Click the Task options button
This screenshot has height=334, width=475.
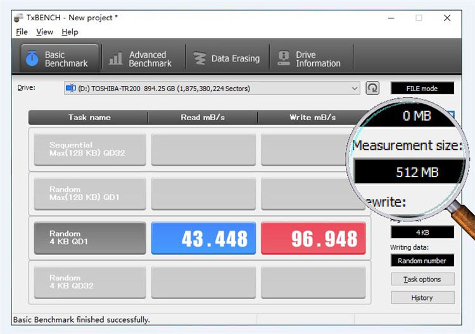pos(422,279)
